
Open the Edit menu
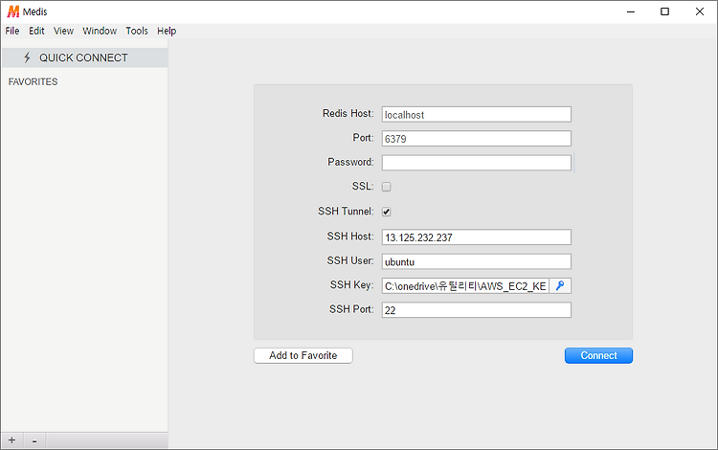coord(36,31)
